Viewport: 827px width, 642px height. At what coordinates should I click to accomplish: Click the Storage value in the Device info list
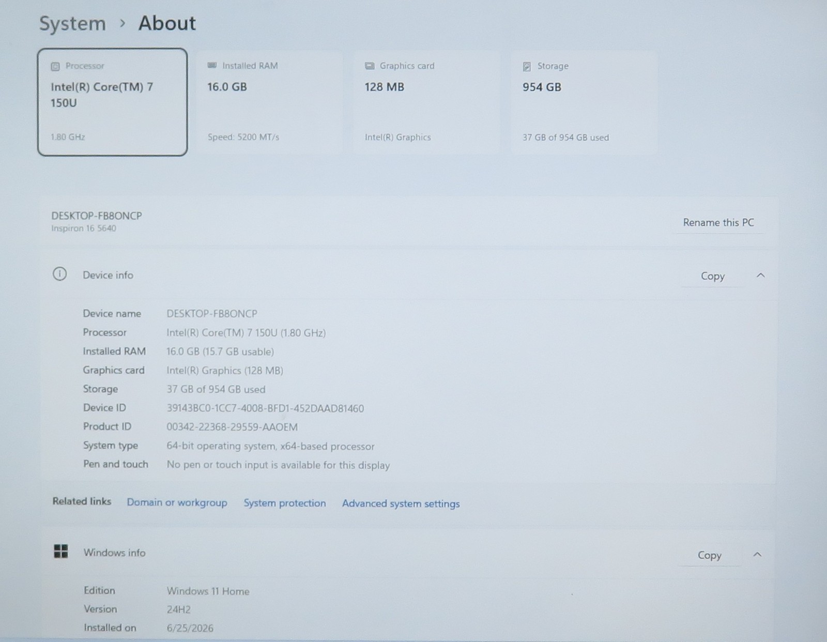(216, 389)
